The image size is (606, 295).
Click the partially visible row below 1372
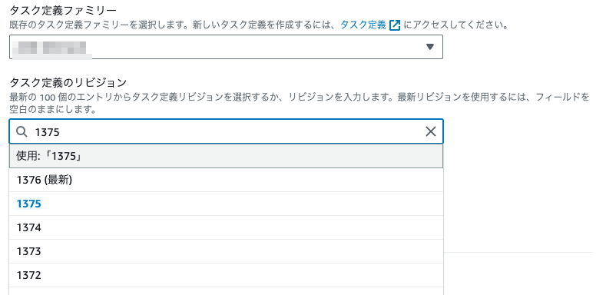(x=226, y=291)
